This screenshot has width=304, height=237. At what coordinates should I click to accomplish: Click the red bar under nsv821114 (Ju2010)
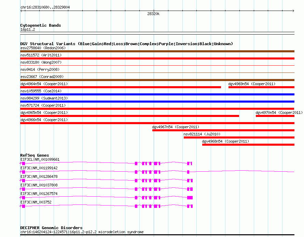point(239,137)
